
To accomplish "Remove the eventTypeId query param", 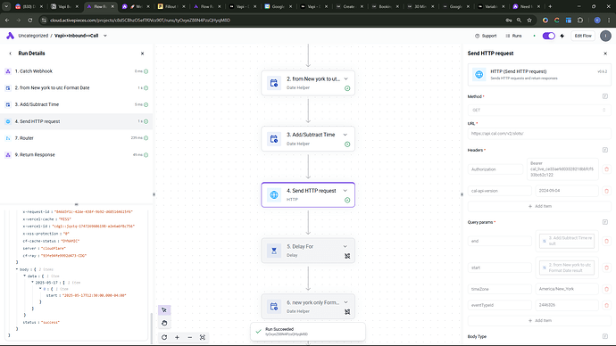I will point(606,305).
